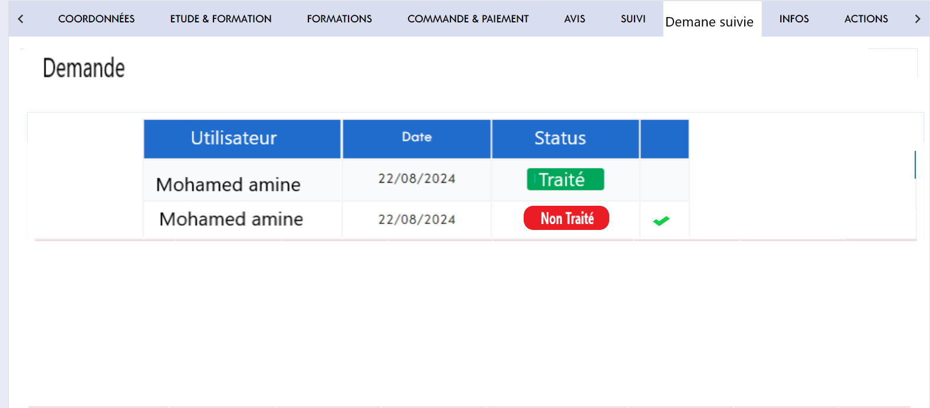The image size is (930, 408).
Task: Open the INFOS tab
Action: click(794, 19)
